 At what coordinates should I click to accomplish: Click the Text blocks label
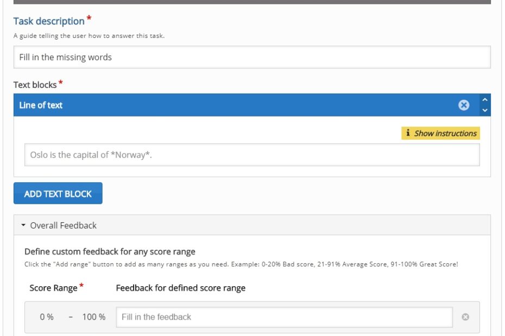coord(35,85)
